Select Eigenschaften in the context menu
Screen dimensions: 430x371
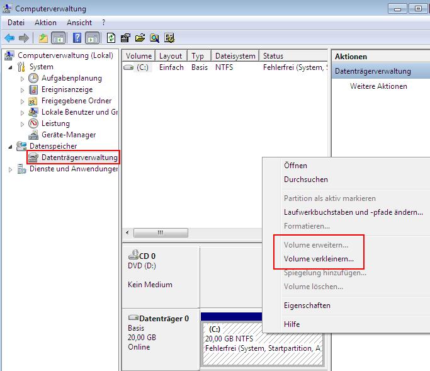pos(307,305)
